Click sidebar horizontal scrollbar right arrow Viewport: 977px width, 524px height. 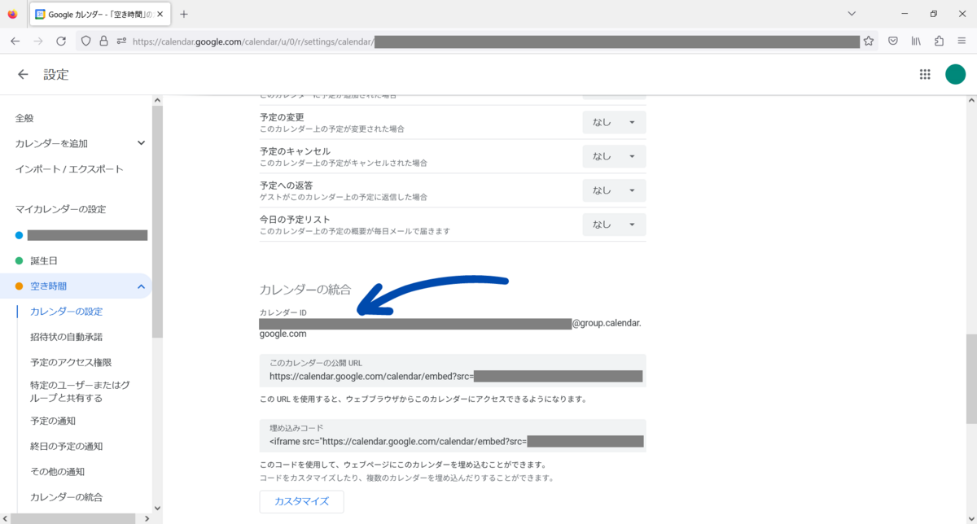147,518
